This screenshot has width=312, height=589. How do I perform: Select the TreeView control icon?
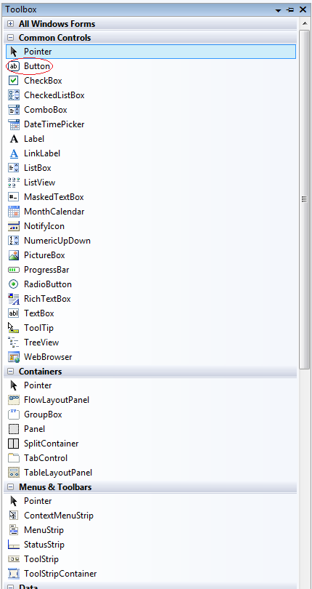click(14, 342)
